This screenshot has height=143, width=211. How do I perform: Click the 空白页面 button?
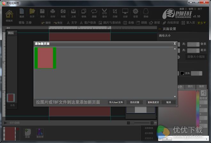click(134, 102)
